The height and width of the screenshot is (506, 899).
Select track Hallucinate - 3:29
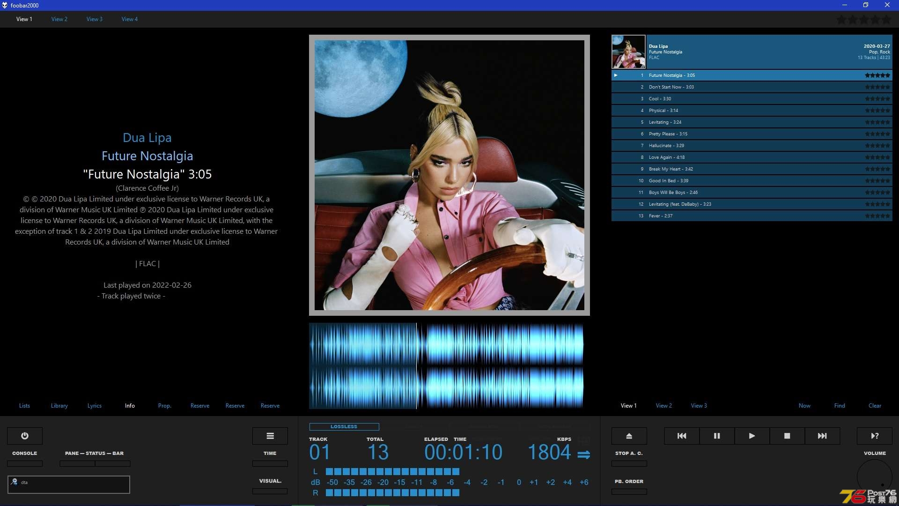tap(752, 146)
